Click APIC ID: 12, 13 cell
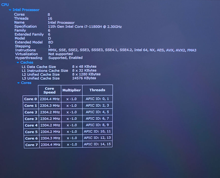The height and width of the screenshot is (178, 220). coord(97,138)
